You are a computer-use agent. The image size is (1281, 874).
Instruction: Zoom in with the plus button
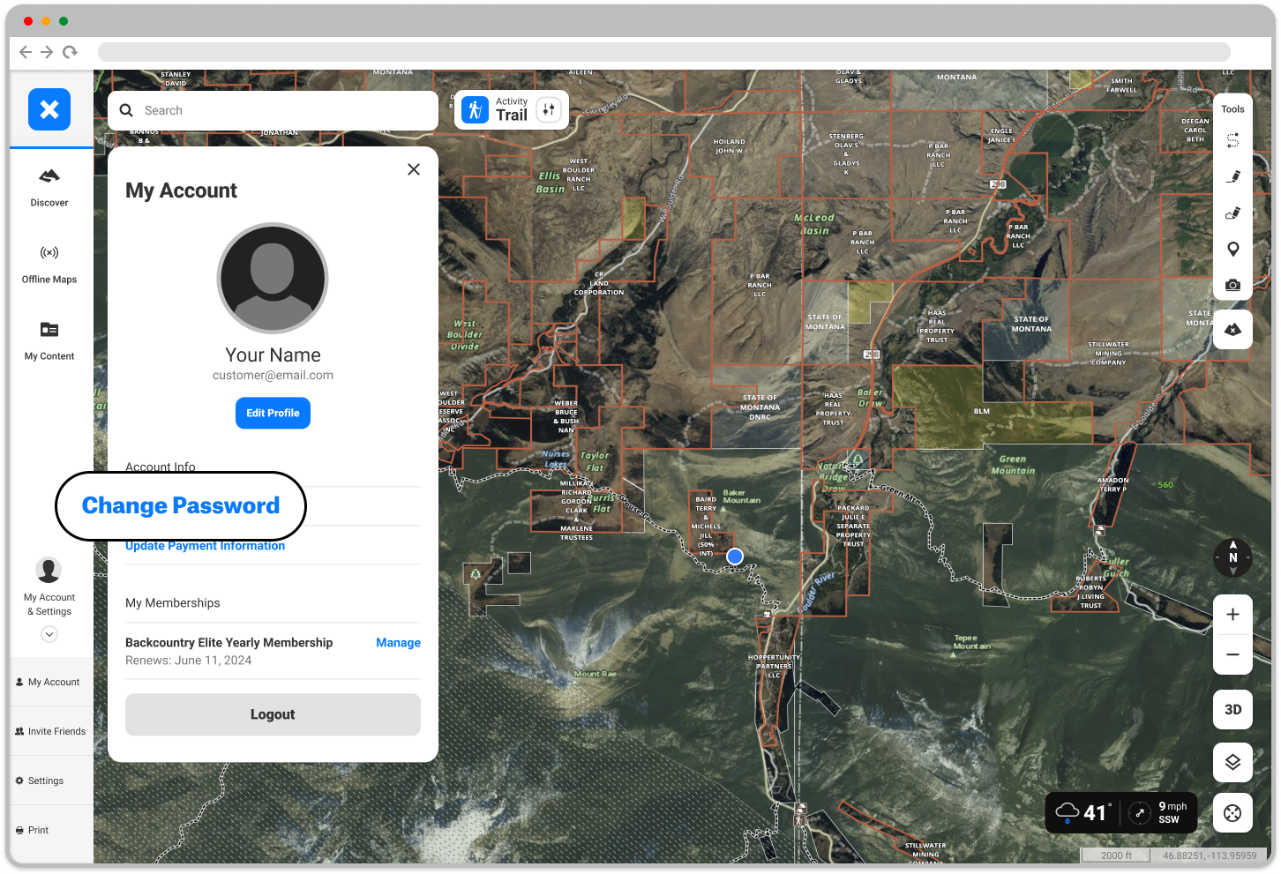[x=1233, y=615]
